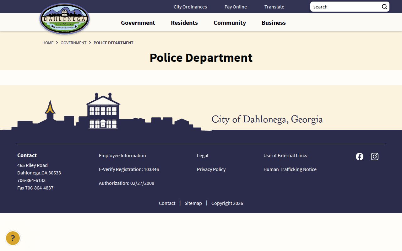
Task: Open the Pay Online link
Action: coord(236,7)
